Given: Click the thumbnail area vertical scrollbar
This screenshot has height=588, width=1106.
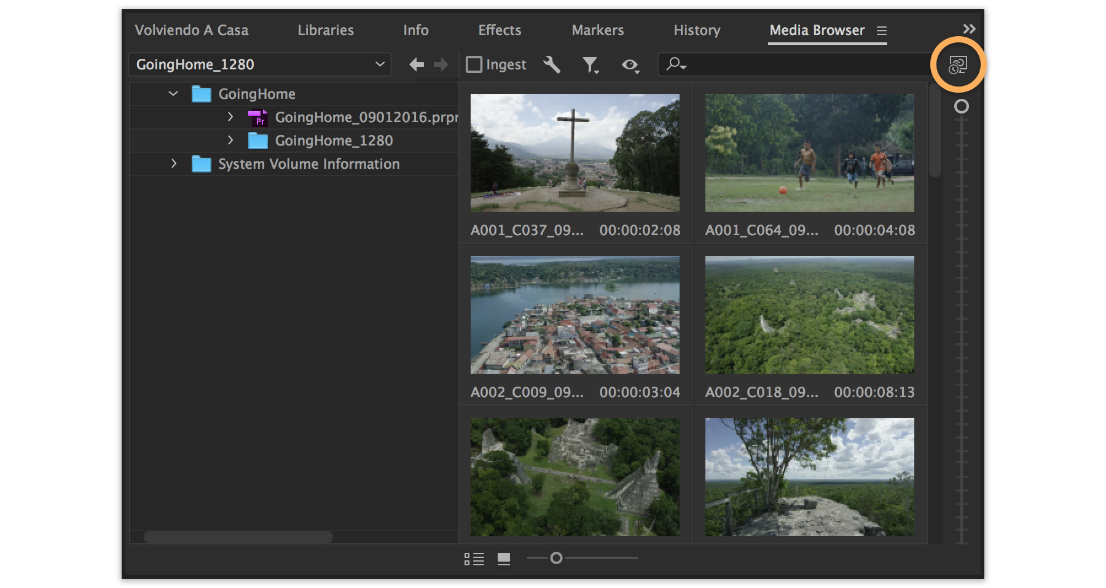Looking at the screenshot, I should [x=935, y=130].
